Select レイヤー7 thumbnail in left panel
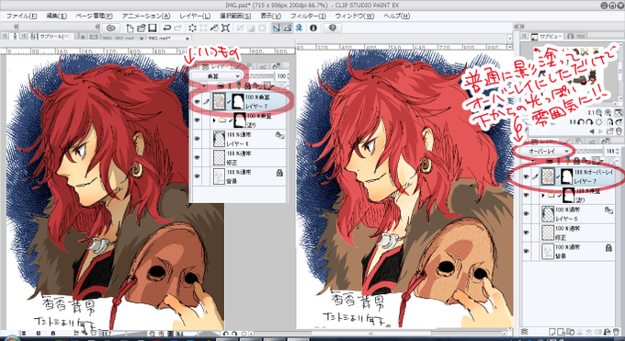The width and height of the screenshot is (625, 341). tap(219, 101)
